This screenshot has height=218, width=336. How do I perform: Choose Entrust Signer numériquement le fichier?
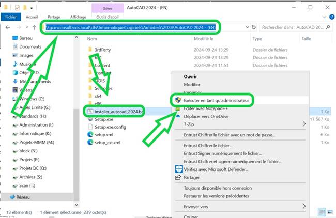(223, 153)
